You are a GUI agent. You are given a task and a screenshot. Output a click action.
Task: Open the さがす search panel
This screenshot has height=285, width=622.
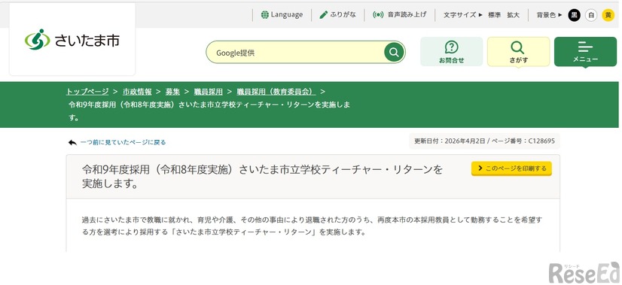tap(519, 52)
